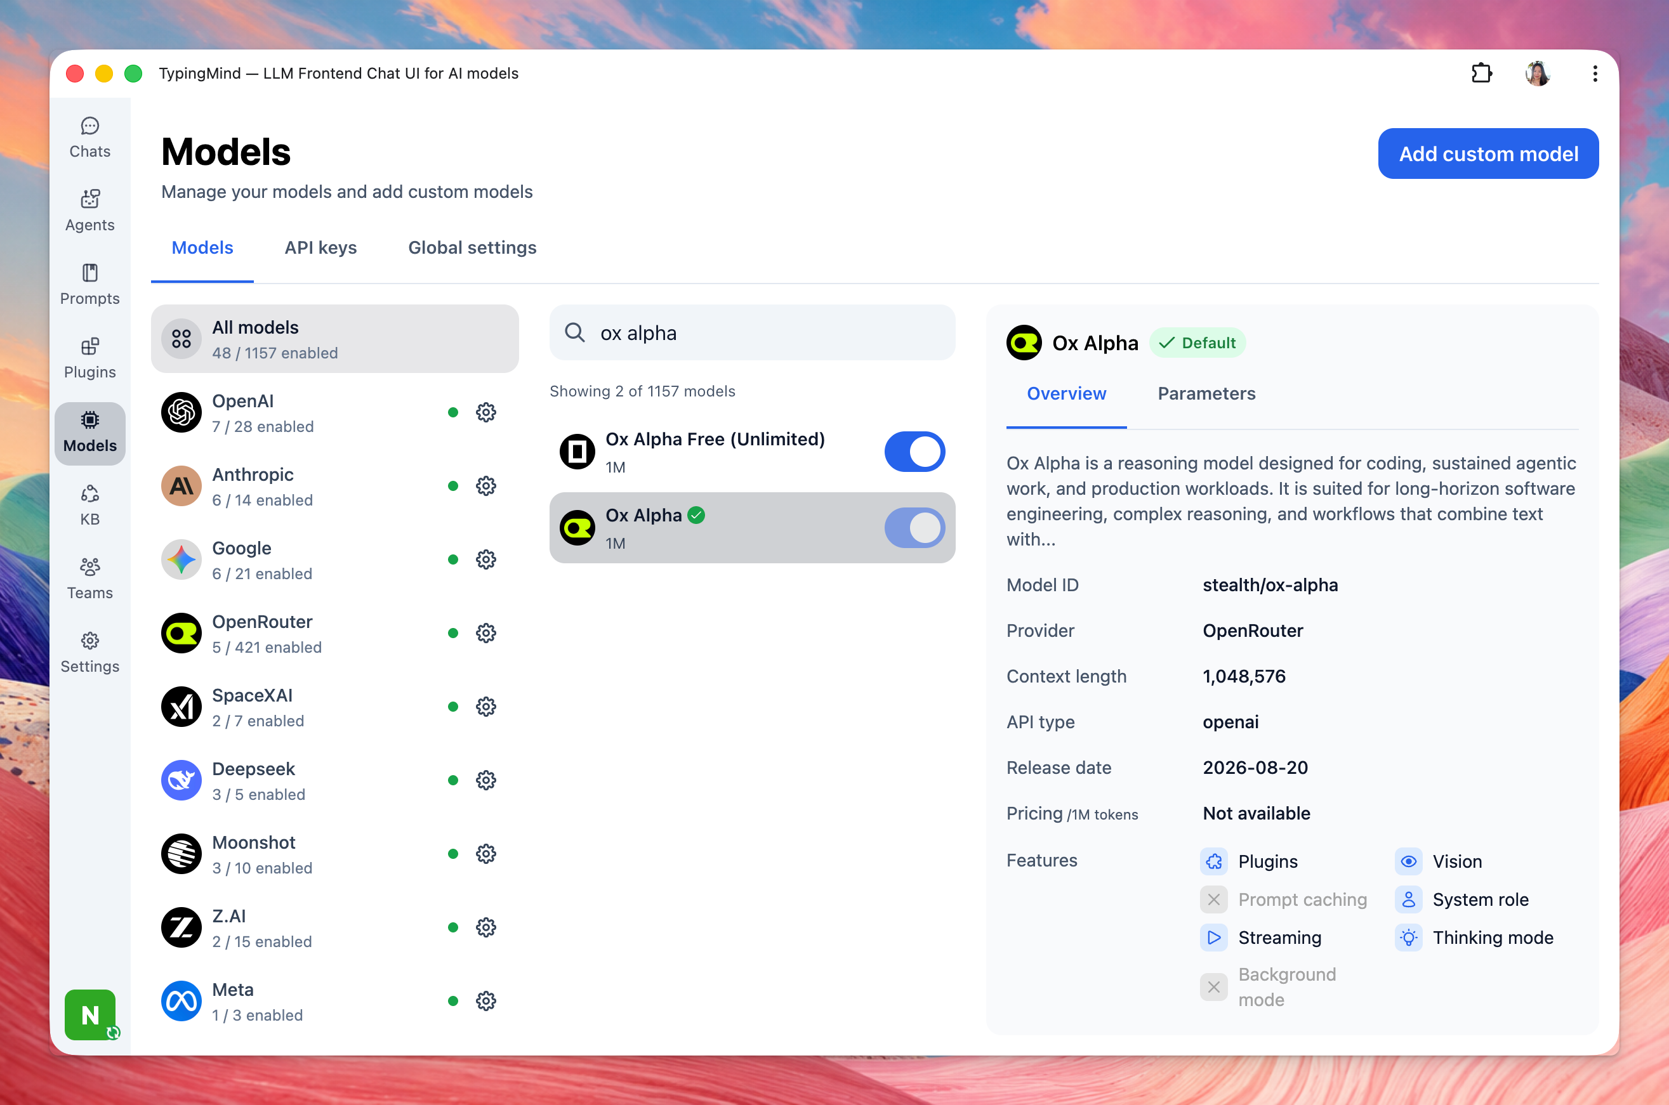This screenshot has height=1105, width=1669.
Task: Click 'Showing 2 of 1157 models' text
Action: 642,391
